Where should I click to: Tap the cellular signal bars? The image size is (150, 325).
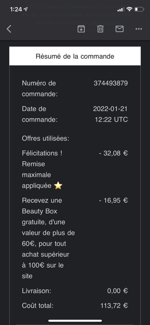click(121, 9)
